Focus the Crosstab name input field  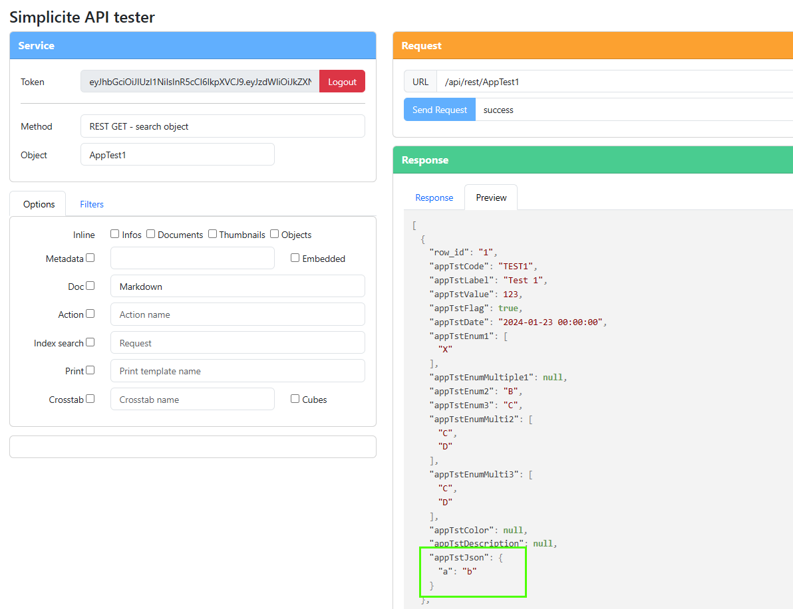pyautogui.click(x=192, y=400)
